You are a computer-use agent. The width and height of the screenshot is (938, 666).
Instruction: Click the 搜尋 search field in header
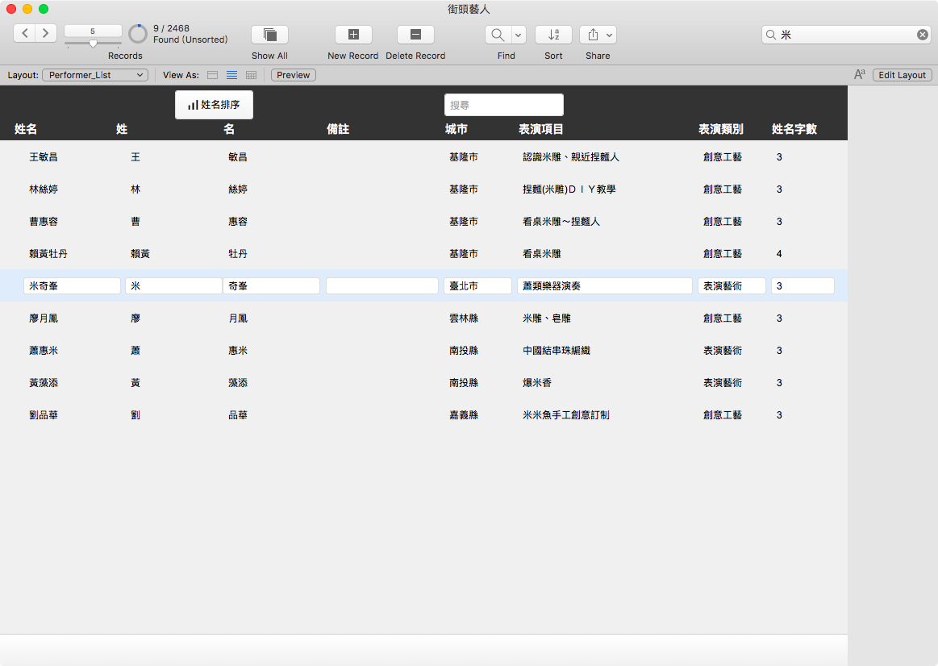(504, 105)
